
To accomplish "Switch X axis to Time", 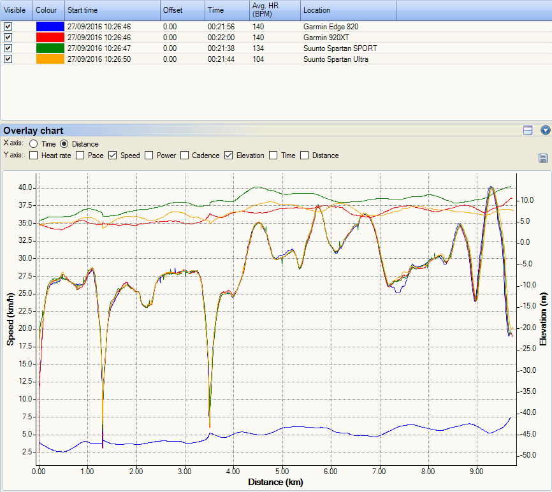I will tap(33, 143).
